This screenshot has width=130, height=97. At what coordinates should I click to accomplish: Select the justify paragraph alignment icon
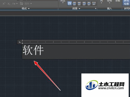click(89, 3)
